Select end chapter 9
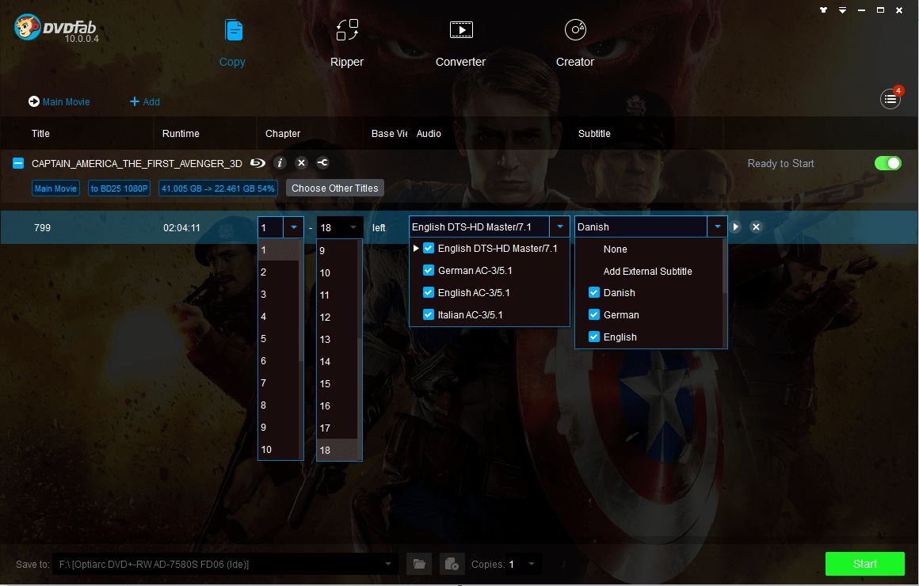Screen dimensions: 919x586 337,250
